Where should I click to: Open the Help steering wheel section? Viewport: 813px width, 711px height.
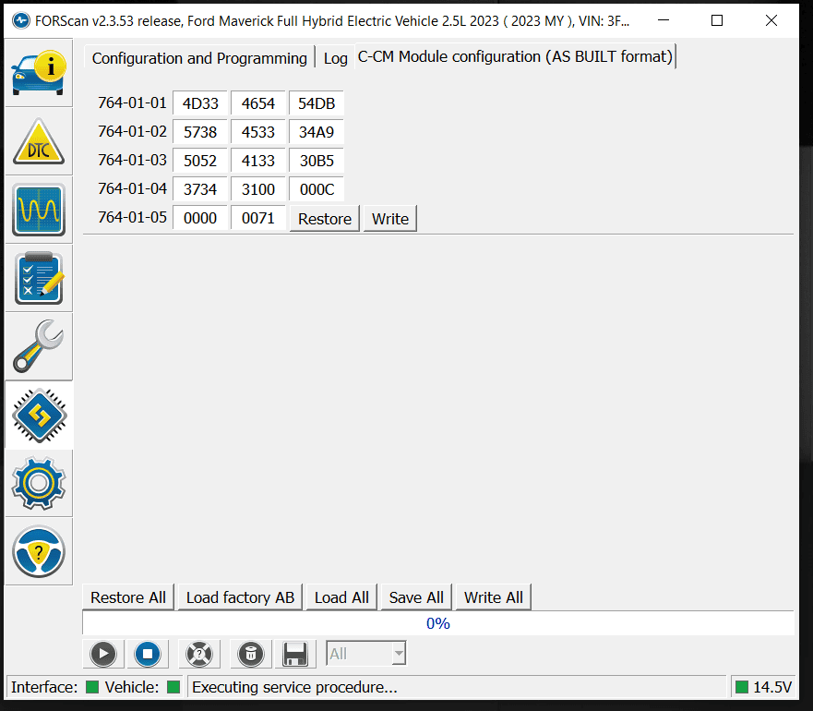click(x=39, y=551)
